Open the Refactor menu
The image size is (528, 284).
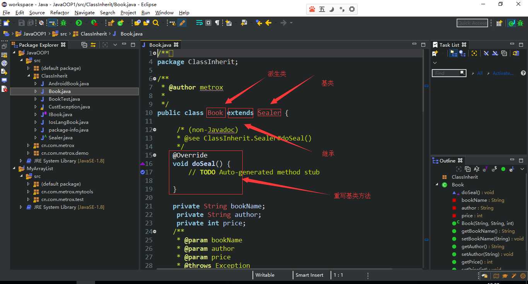pyautogui.click(x=60, y=12)
